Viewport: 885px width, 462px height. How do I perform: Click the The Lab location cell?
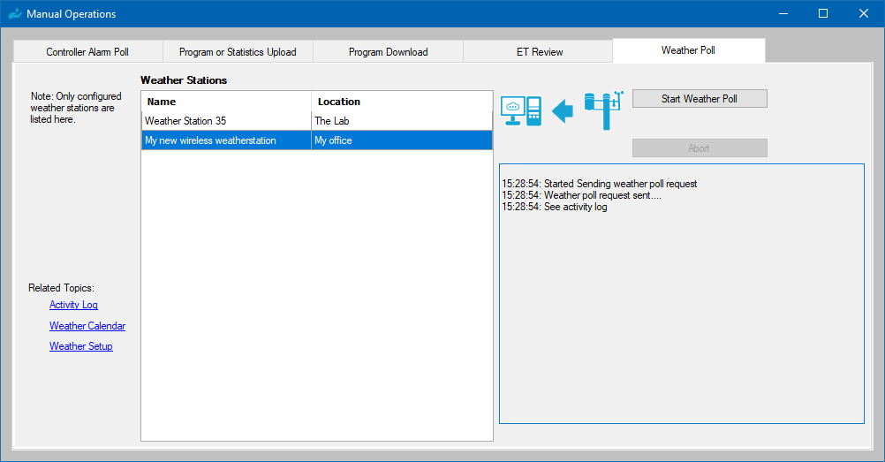(x=402, y=121)
